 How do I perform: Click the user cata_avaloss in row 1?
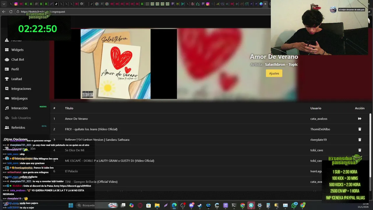319,119
